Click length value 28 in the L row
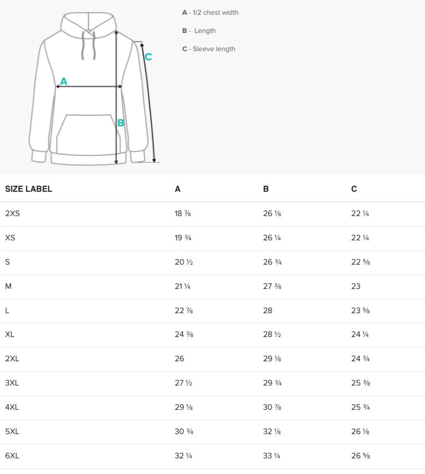Image resolution: width=425 pixels, height=474 pixels. point(268,311)
